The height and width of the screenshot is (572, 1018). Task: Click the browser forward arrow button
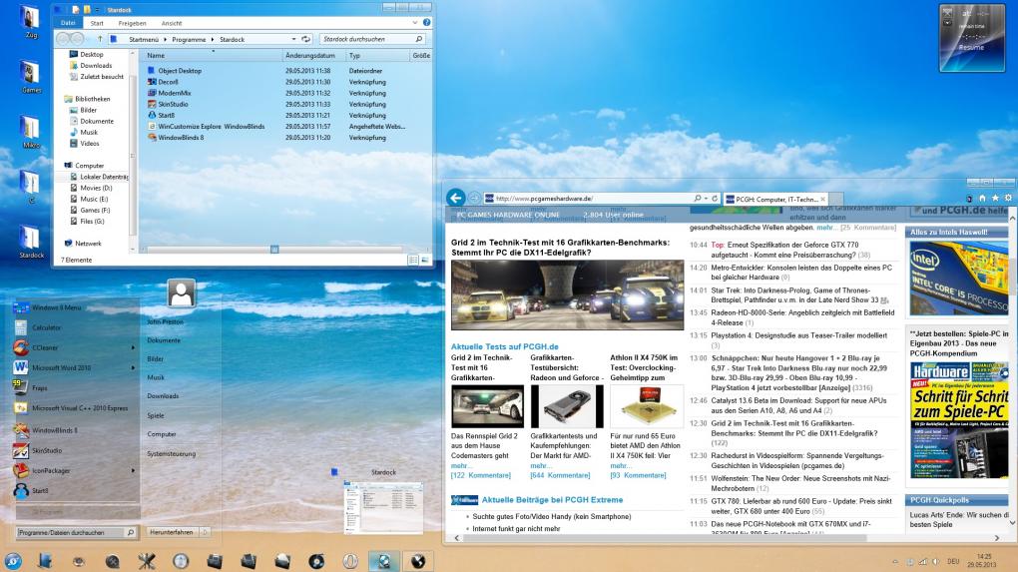pos(474,198)
